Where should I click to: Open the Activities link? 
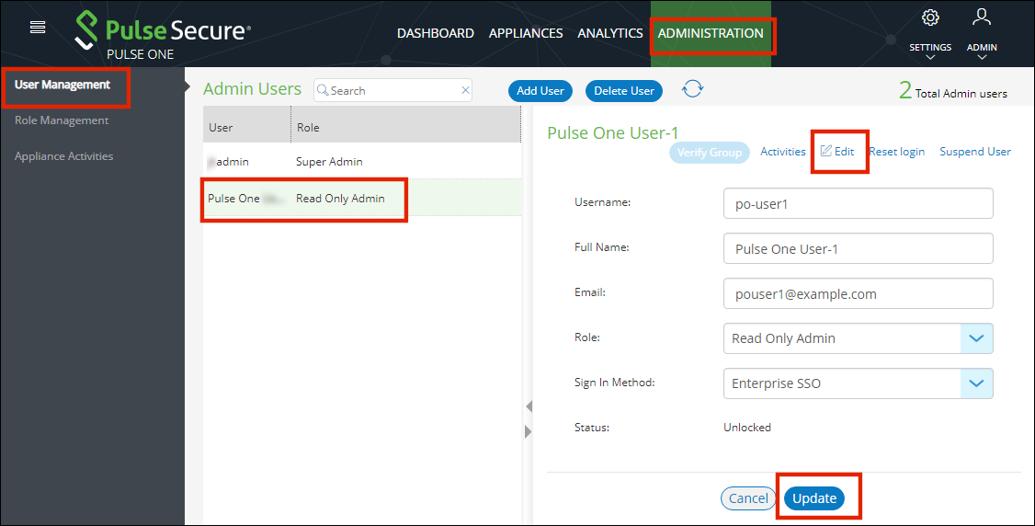(x=783, y=152)
